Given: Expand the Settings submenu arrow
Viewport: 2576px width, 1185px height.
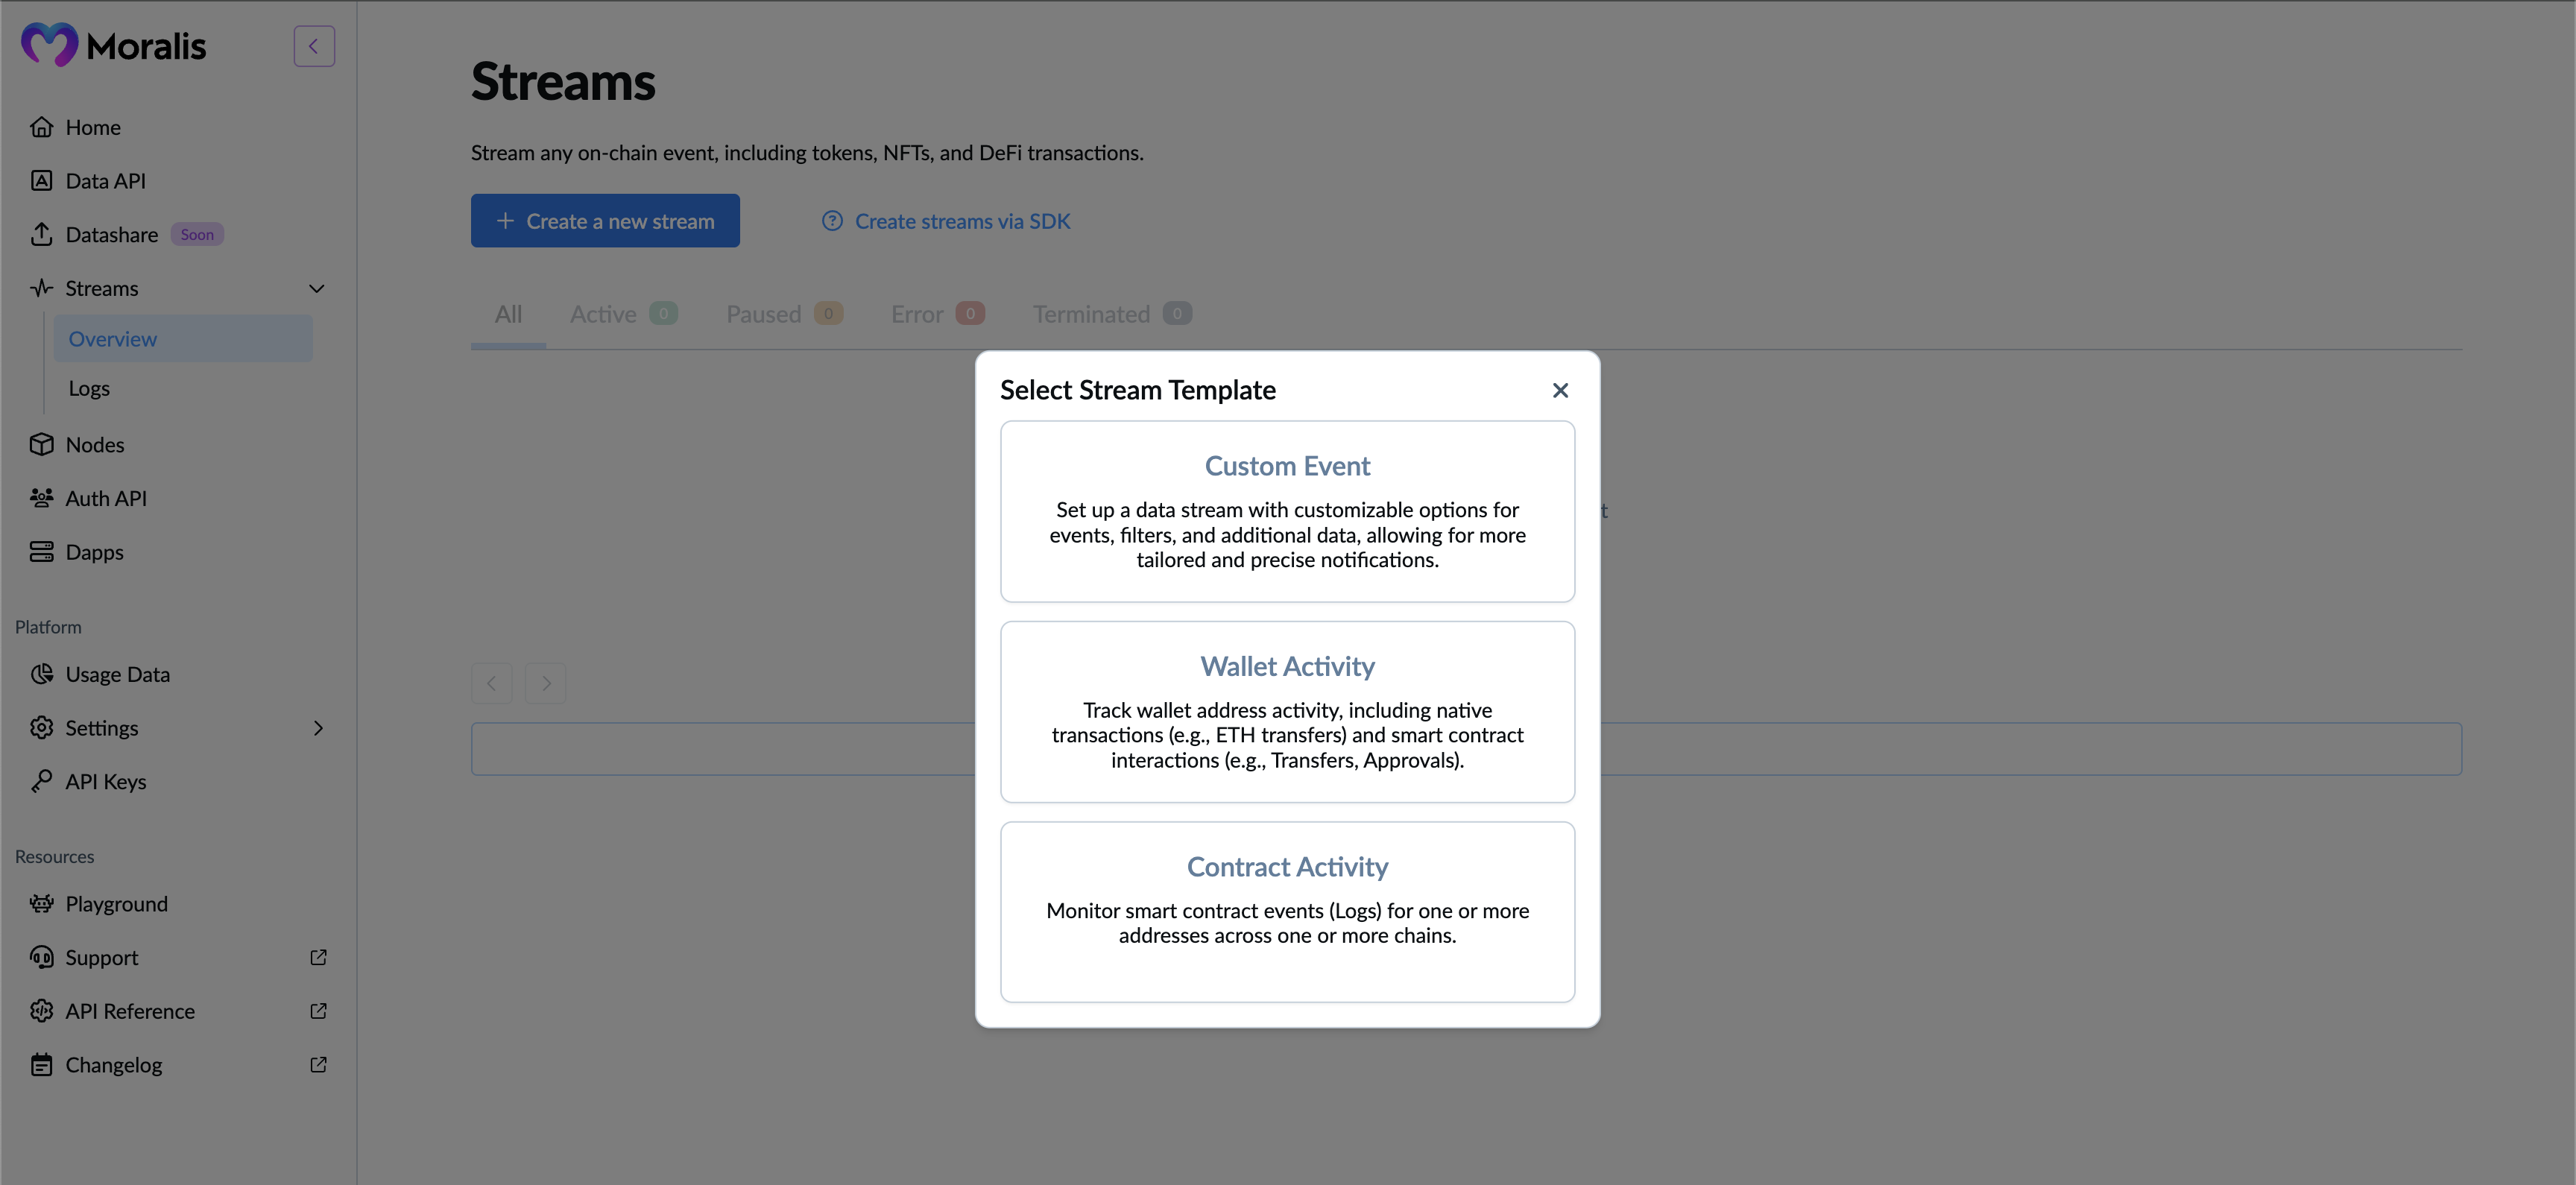Looking at the screenshot, I should [x=318, y=728].
